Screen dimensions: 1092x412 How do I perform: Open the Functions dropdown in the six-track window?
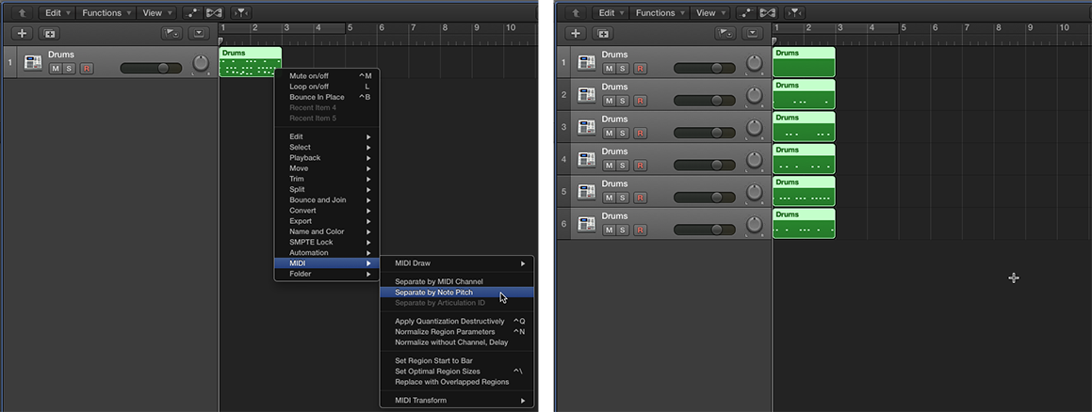[659, 13]
